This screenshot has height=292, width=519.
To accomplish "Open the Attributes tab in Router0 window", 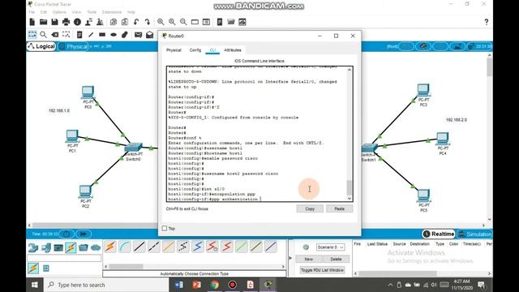I will (x=233, y=50).
